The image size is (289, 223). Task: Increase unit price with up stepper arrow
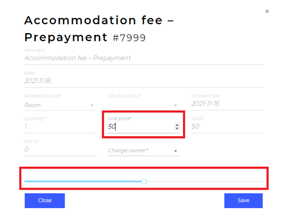pyautogui.click(x=177, y=125)
